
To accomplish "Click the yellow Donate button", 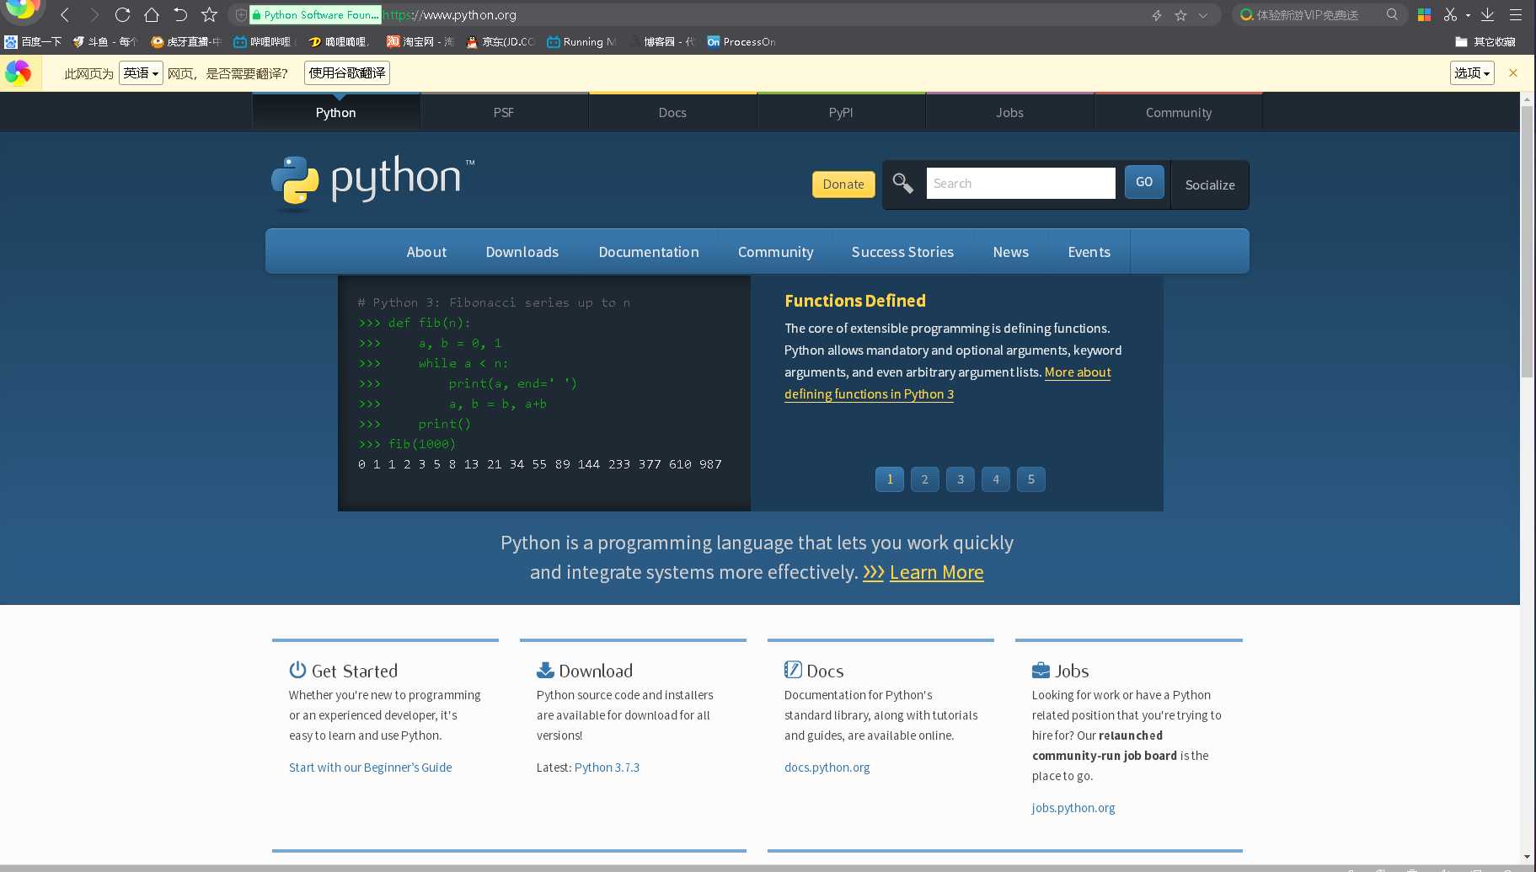I will pyautogui.click(x=843, y=185).
